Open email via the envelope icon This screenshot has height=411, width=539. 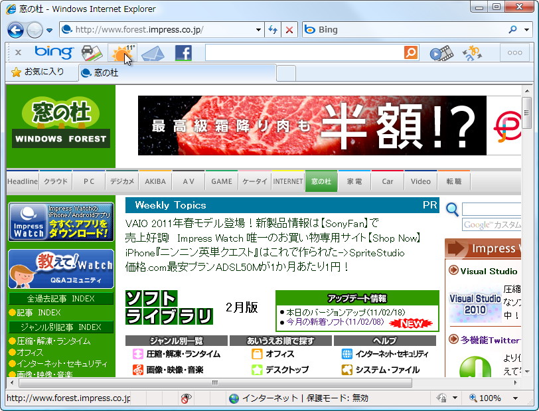point(154,52)
